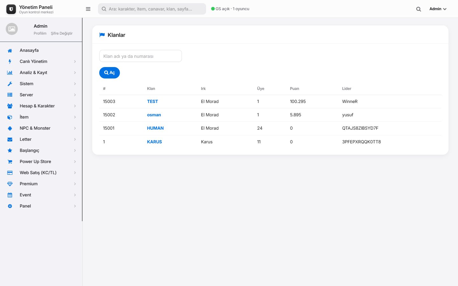The width and height of the screenshot is (458, 286).
Task: Open the TEST clan link
Action: click(152, 102)
